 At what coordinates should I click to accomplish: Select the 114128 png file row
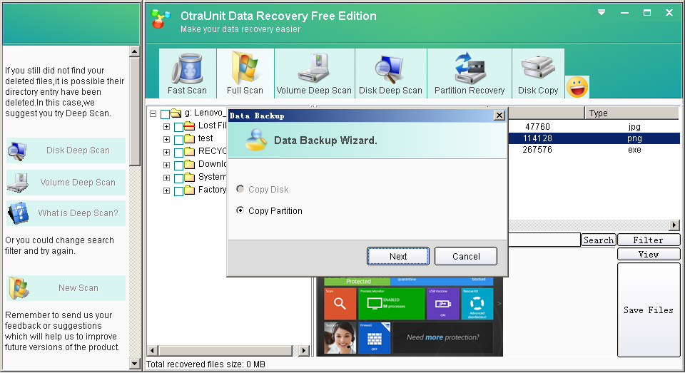594,138
